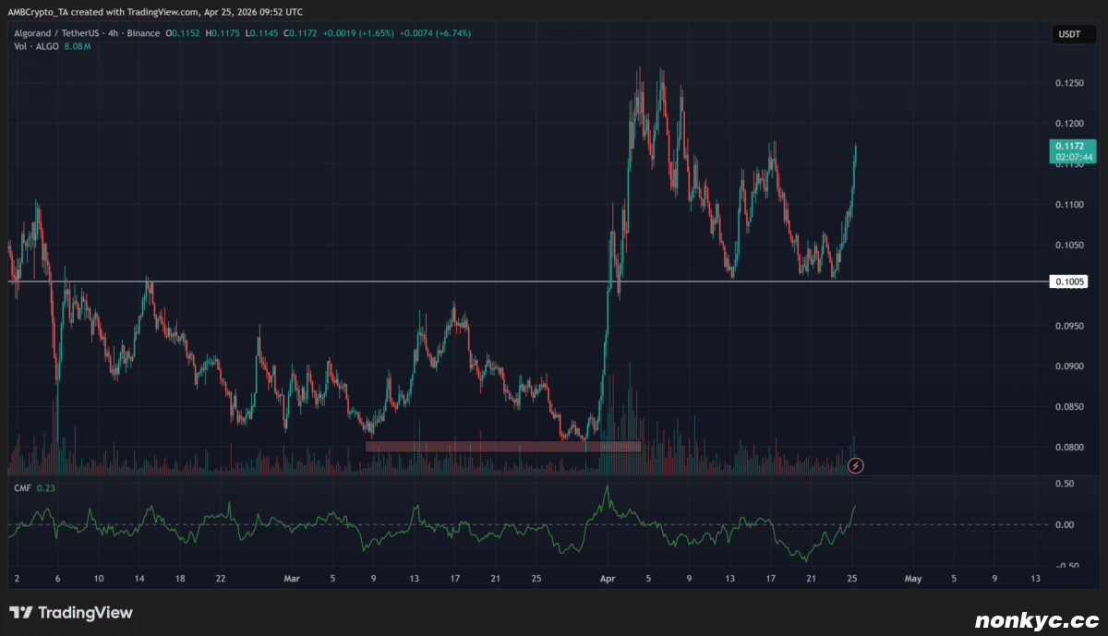The width and height of the screenshot is (1108, 636).
Task: Open the USDT currency selector
Action: [x=1070, y=35]
